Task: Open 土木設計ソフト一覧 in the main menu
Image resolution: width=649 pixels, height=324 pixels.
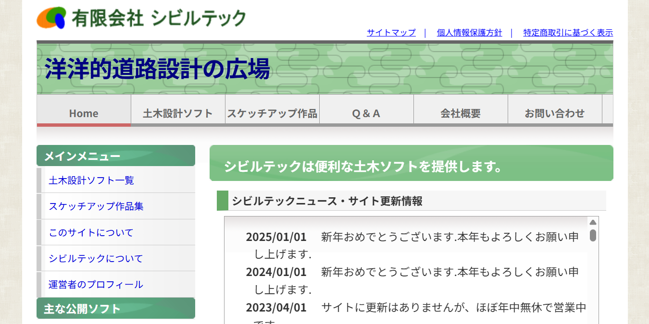Action: 91,180
